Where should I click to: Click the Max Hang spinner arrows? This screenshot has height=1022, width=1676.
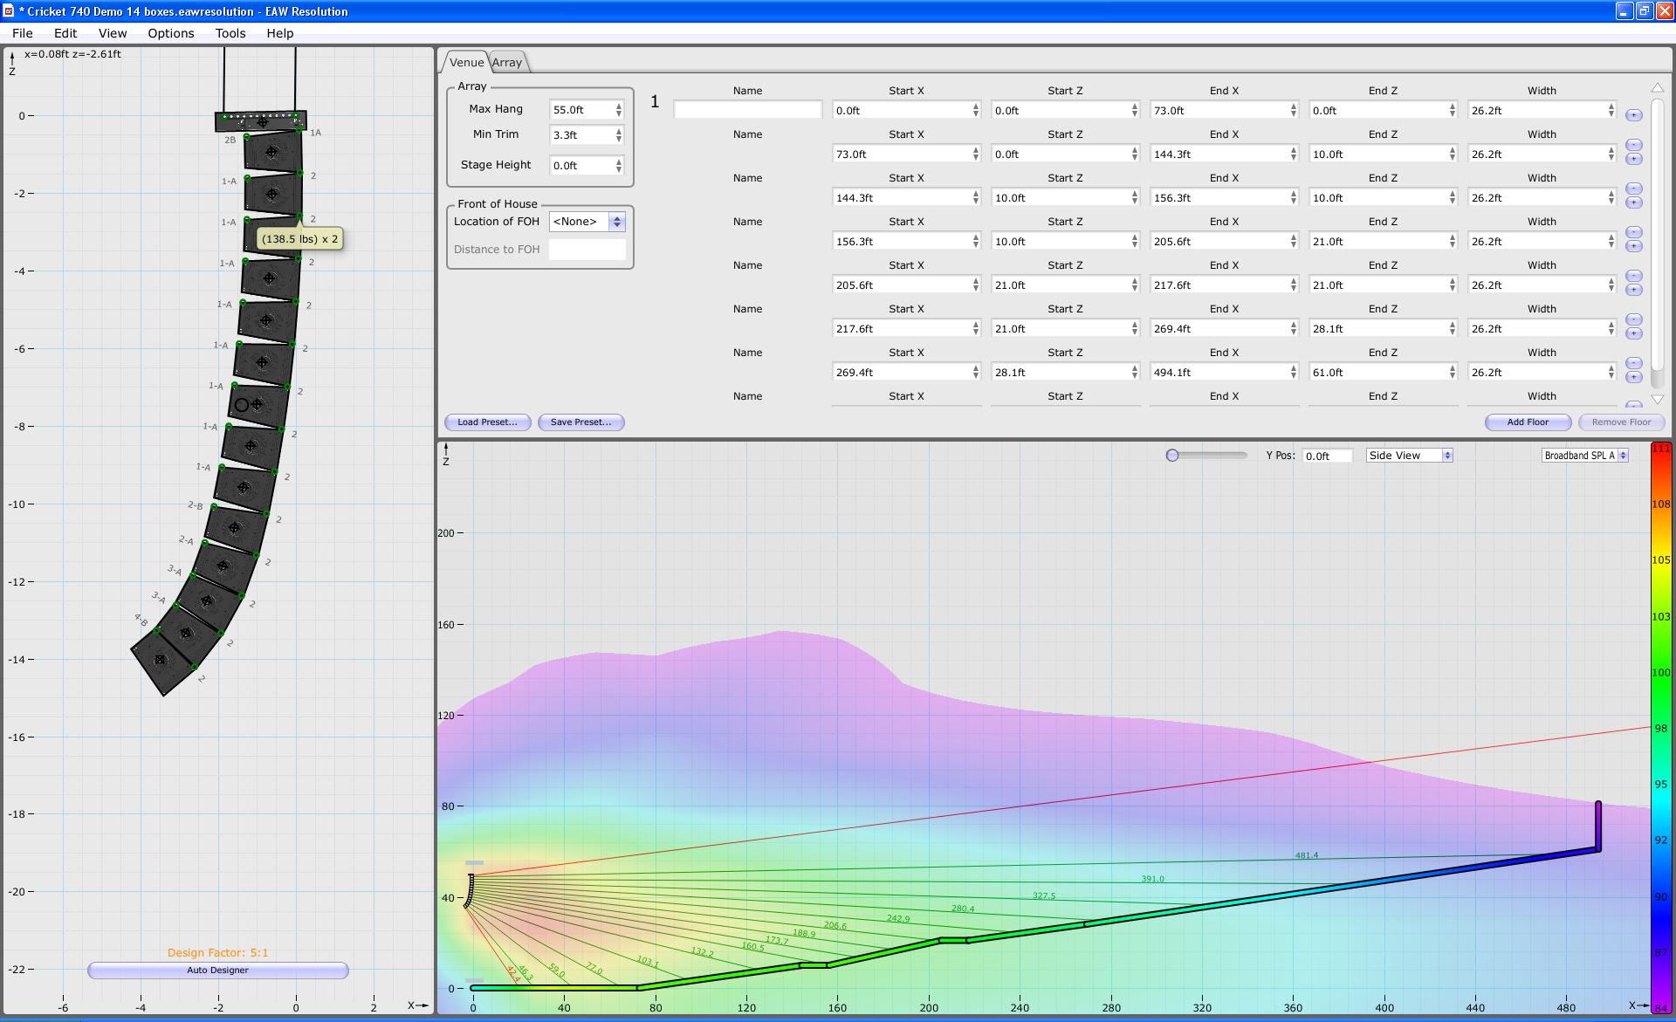pos(618,110)
